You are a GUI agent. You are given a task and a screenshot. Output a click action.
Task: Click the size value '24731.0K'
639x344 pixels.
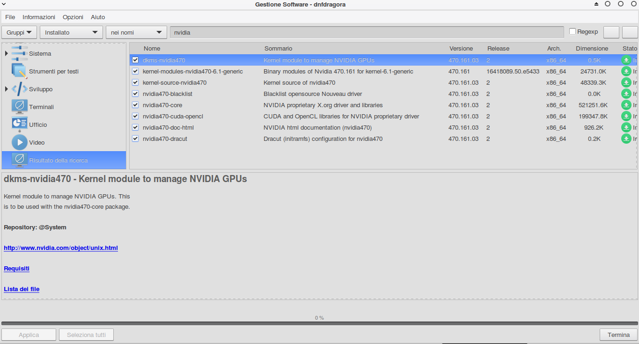594,71
